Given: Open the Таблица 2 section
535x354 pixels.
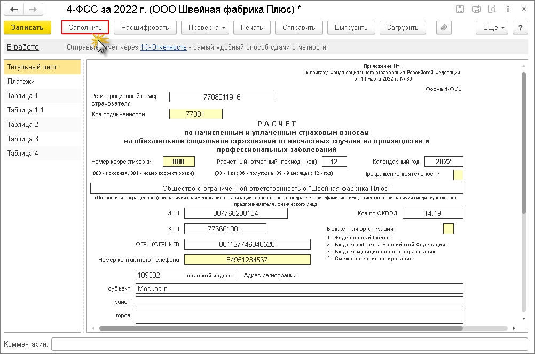Looking at the screenshot, I should pos(42,124).
